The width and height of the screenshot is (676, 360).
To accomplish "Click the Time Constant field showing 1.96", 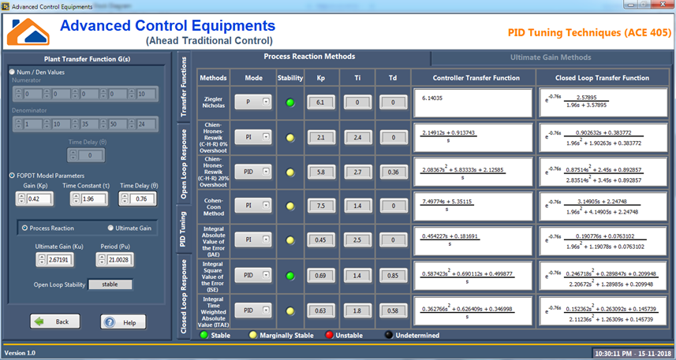I will (94, 199).
